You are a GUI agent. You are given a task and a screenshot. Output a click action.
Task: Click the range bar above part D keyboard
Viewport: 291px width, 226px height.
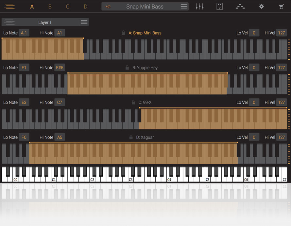[x=133, y=142]
